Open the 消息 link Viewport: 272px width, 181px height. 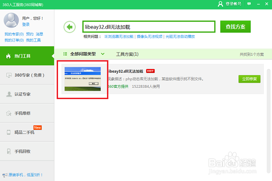pyautogui.click(x=39, y=34)
